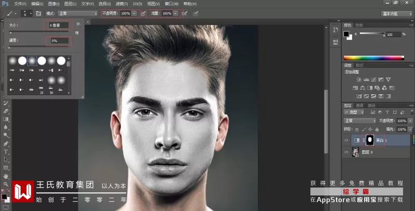
Task: Create new brush preset icon
Action: 77,33
